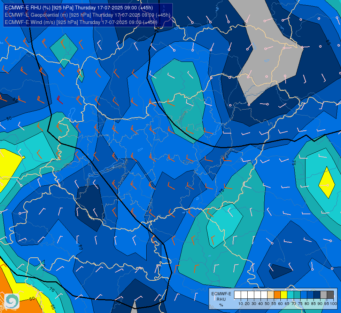Screen dimensions: 341x313
Task: Pick the medium blue 80-85% legend swatch
Action: click(310, 295)
